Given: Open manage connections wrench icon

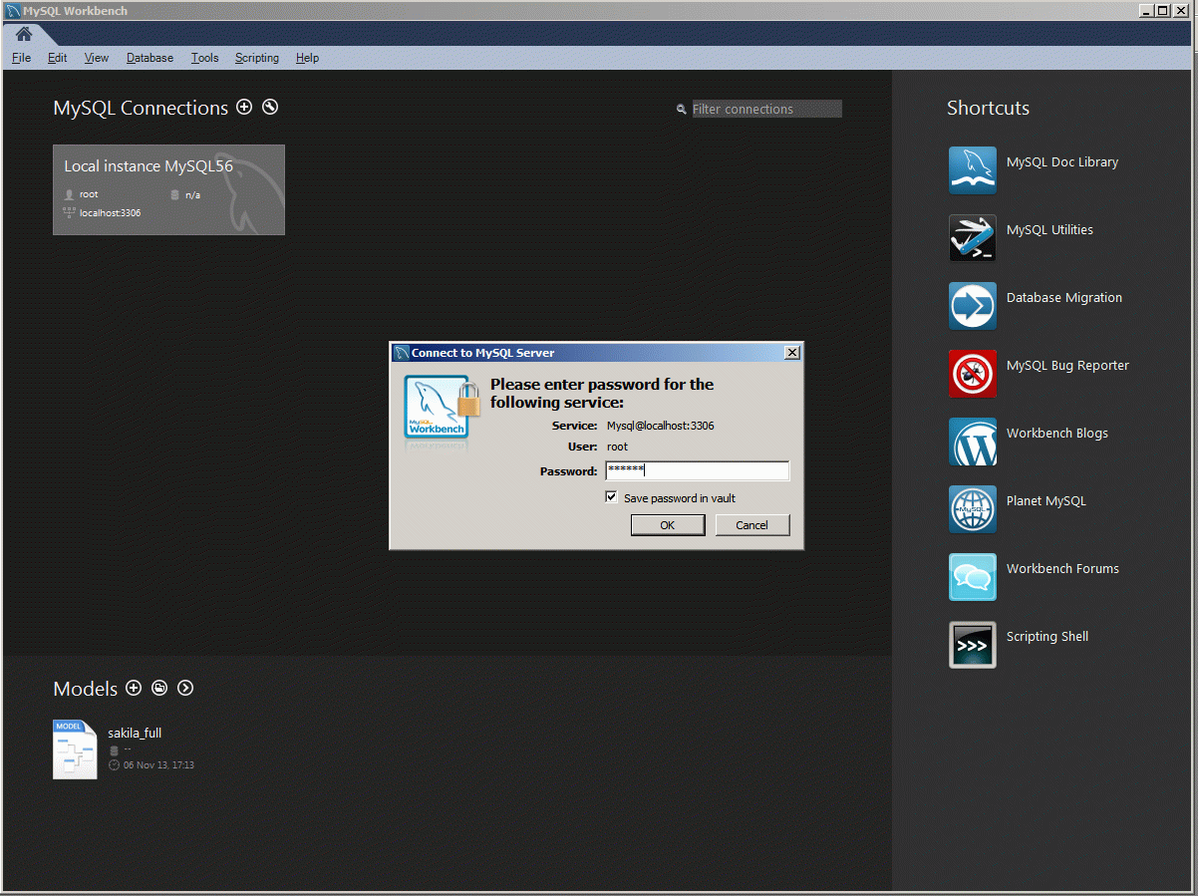Looking at the screenshot, I should click(x=270, y=107).
